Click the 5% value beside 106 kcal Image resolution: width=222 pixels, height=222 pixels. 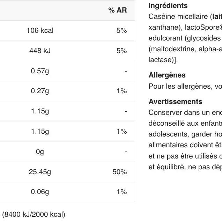coord(121,30)
